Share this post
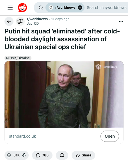This screenshot has width=128, height=164. point(83,155)
